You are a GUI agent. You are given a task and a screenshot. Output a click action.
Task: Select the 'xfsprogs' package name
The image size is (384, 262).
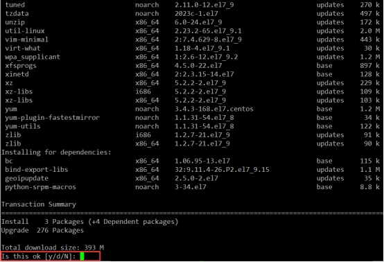click(x=21, y=66)
